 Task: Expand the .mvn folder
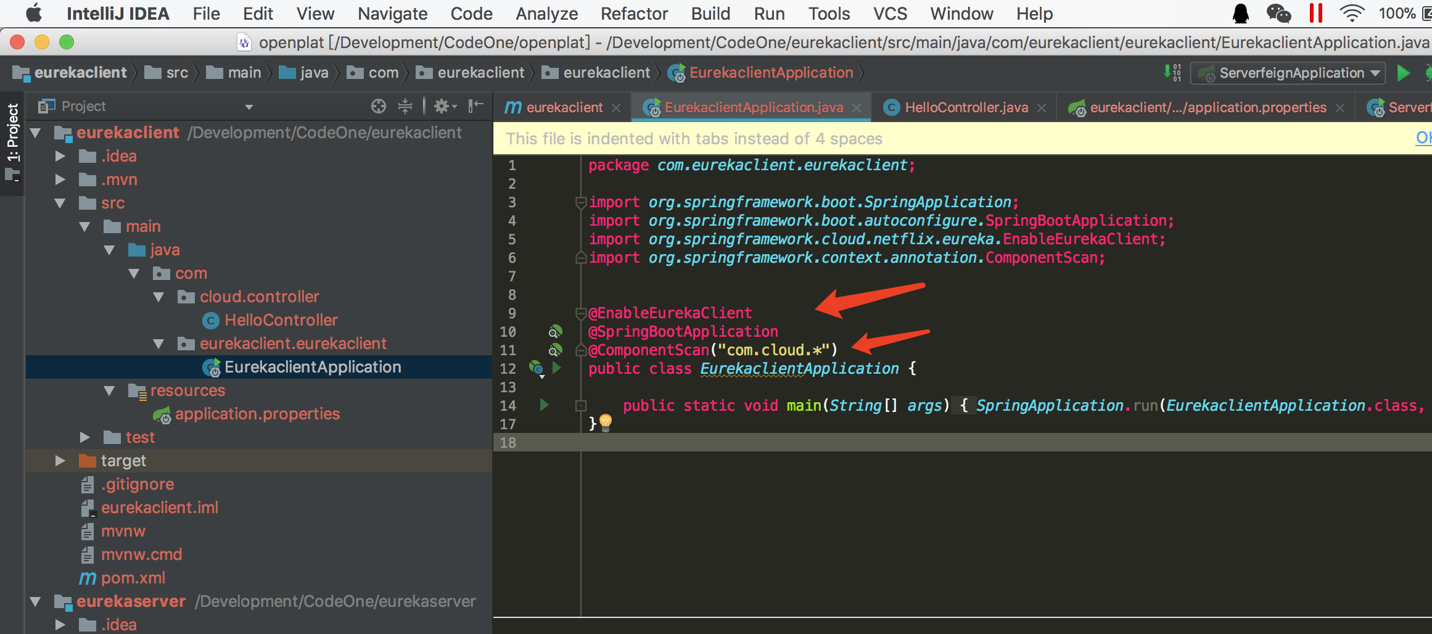coord(60,179)
